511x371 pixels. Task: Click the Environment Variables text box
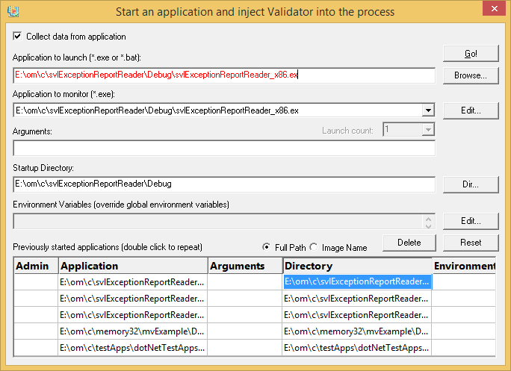click(x=218, y=222)
